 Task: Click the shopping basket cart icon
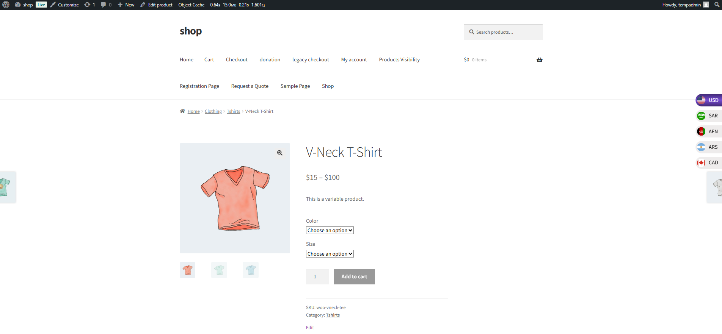(539, 60)
